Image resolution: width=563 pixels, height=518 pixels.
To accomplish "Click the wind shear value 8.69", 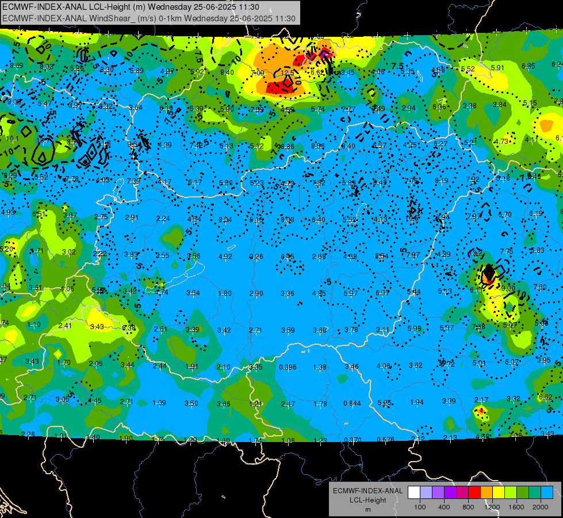I will (x=17, y=66).
